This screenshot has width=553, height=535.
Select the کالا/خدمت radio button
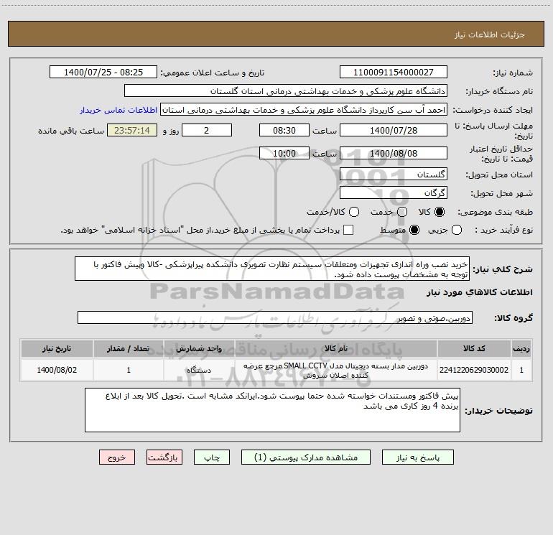(x=354, y=212)
